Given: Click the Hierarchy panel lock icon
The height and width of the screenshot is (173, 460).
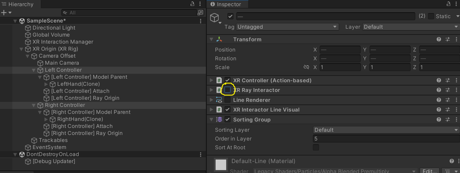Looking at the screenshot, I should pos(192,4).
